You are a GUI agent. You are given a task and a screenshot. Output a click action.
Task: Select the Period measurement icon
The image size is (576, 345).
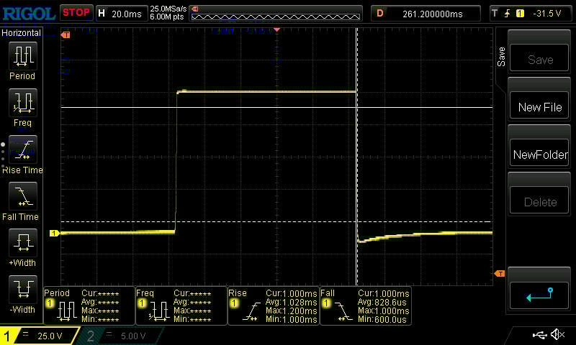click(22, 55)
